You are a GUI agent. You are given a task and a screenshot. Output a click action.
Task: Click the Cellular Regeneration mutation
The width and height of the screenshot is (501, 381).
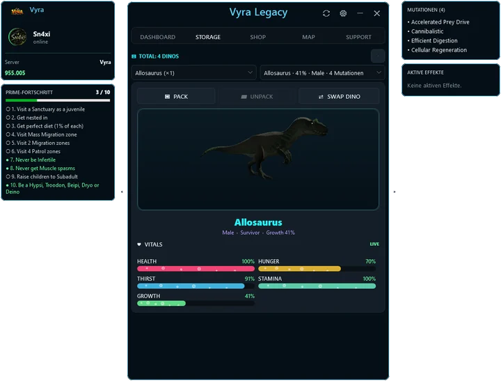[x=437, y=50]
